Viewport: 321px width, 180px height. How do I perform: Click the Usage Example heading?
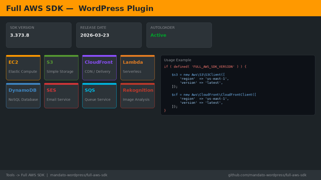tap(177, 60)
